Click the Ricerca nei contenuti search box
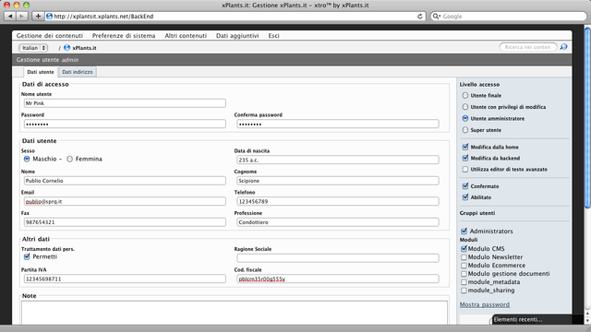The image size is (591, 332). [527, 47]
